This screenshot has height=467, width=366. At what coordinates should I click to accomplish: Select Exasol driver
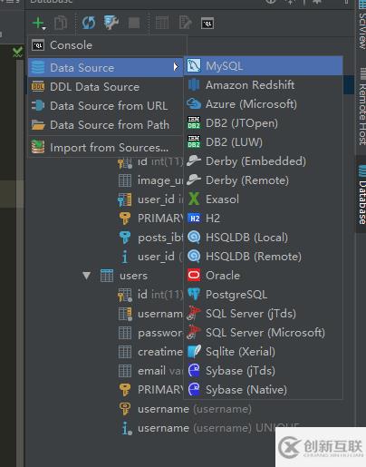tap(264, 199)
